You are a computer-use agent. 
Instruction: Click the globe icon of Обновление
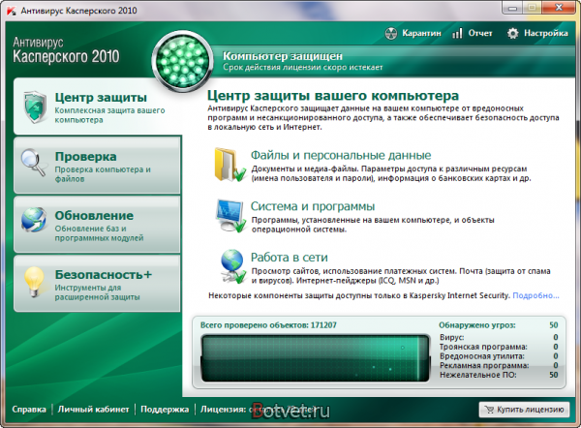point(34,220)
